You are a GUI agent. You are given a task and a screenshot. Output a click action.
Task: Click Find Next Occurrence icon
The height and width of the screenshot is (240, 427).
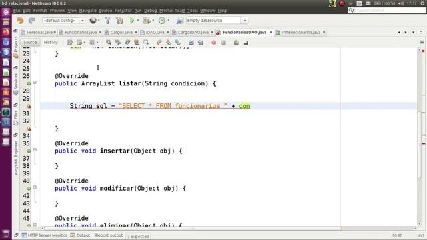(127, 43)
